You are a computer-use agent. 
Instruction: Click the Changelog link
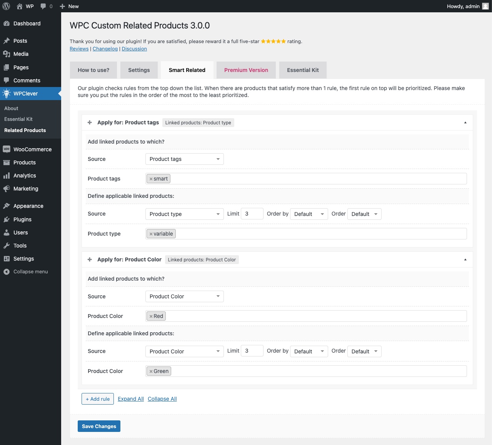tap(105, 49)
